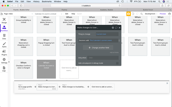Viewport: 172px width, 107px height.
Task: Open help question mark in popup
Action: [113, 28]
